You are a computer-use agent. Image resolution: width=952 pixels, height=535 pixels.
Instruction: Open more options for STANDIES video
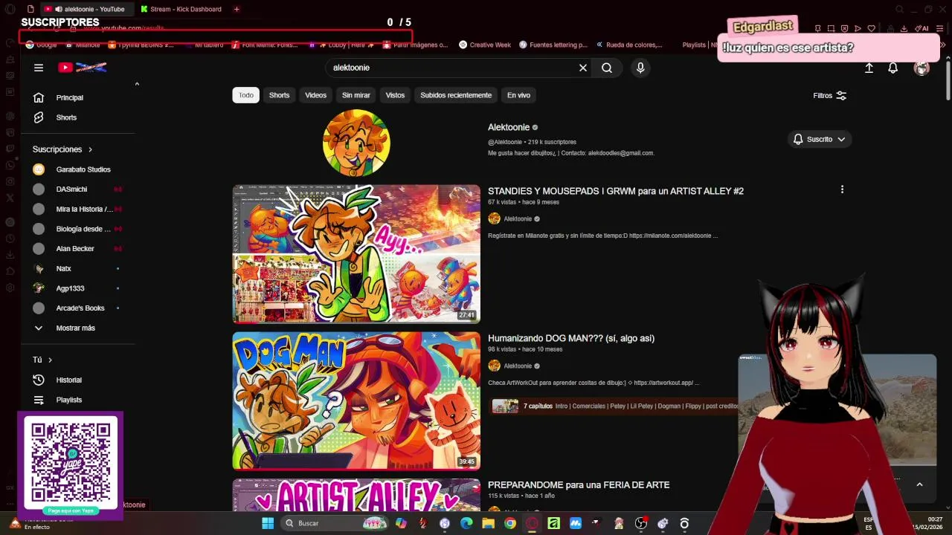(842, 189)
